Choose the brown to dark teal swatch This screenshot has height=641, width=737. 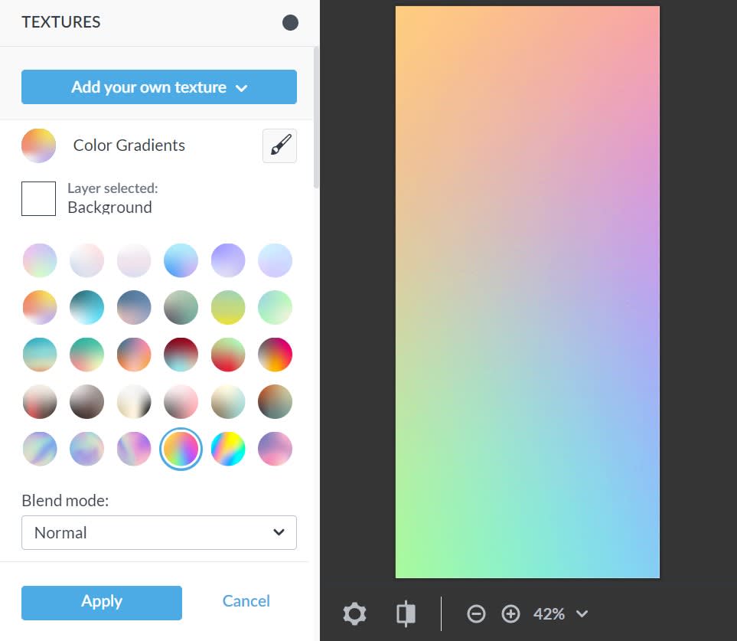coord(275,401)
